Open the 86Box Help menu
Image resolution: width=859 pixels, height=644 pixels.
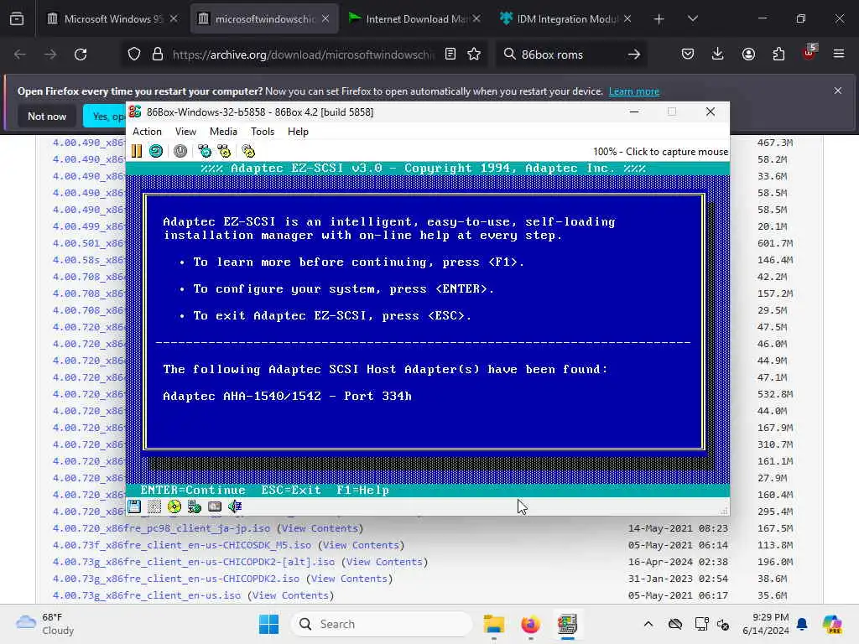coord(298,132)
